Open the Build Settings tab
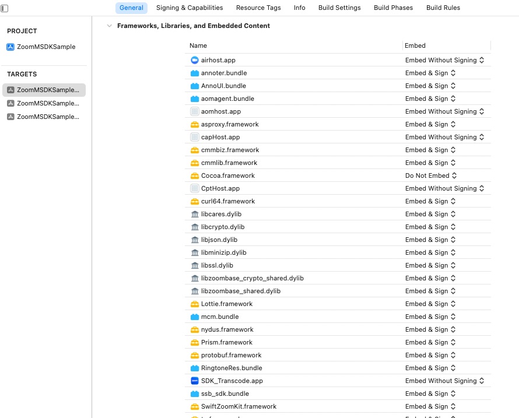The image size is (519, 418). click(339, 8)
